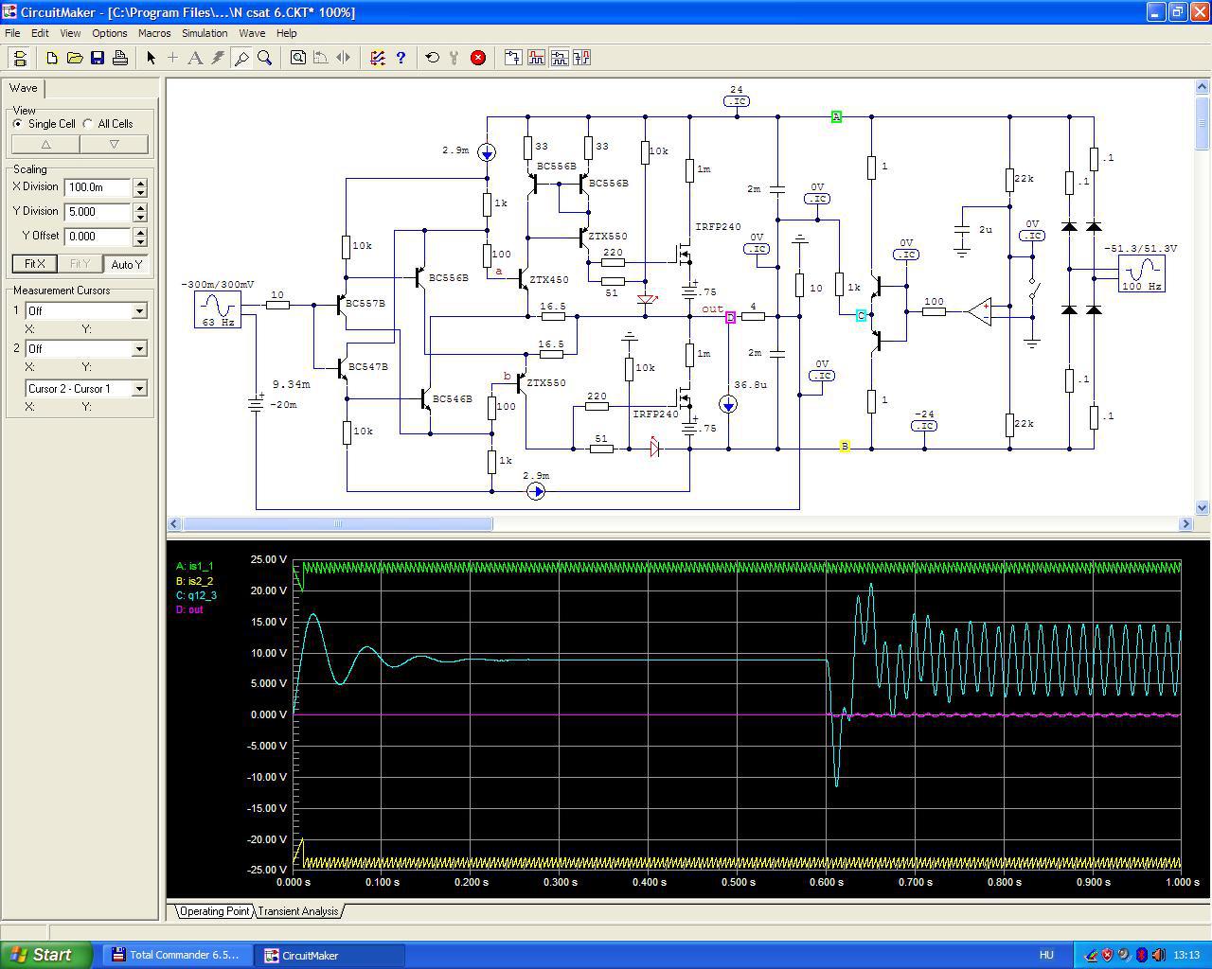Select the All Cells radio button
Screen dimensions: 1212x969
click(89, 124)
